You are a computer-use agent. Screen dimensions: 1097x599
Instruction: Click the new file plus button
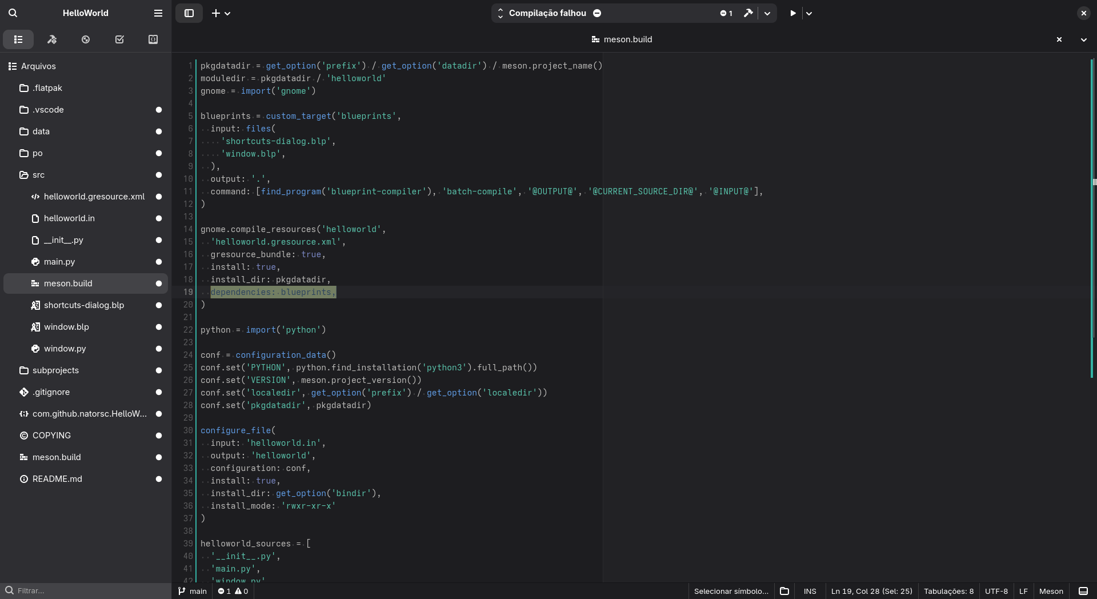pyautogui.click(x=216, y=13)
